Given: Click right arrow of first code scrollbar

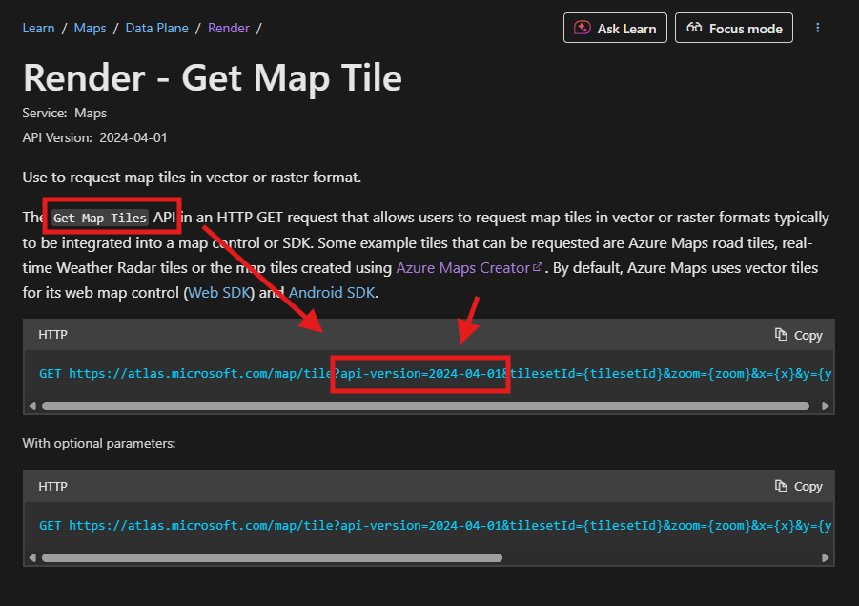Looking at the screenshot, I should [825, 406].
